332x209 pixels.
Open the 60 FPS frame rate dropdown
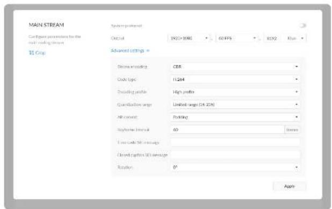pyautogui.click(x=237, y=38)
